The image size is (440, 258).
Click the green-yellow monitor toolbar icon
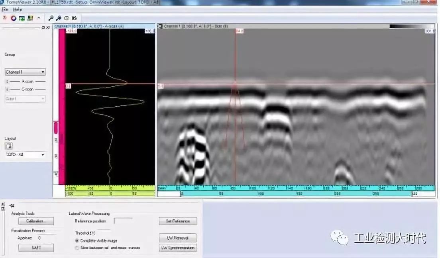tap(30, 18)
